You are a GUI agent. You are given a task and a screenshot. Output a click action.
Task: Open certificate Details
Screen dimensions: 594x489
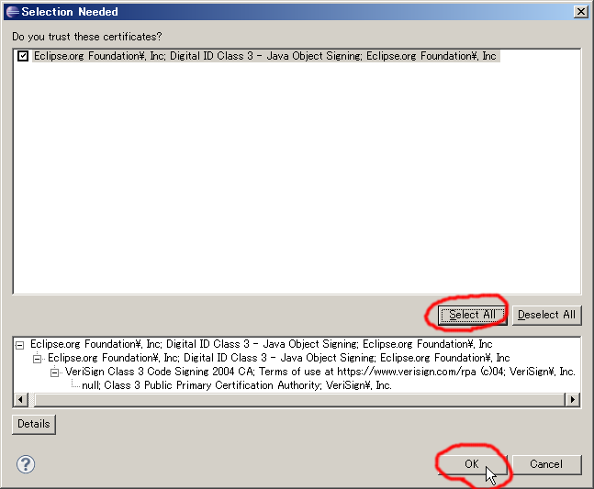[34, 424]
